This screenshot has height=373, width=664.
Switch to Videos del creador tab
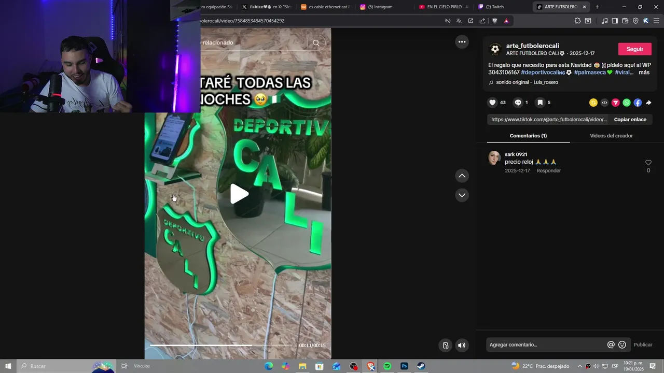point(611,136)
